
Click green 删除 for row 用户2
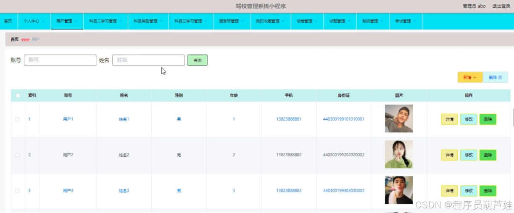click(488, 155)
